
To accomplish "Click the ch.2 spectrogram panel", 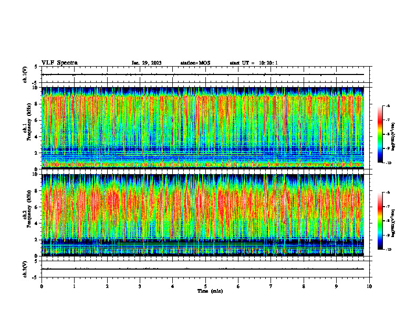I will pos(203,215).
